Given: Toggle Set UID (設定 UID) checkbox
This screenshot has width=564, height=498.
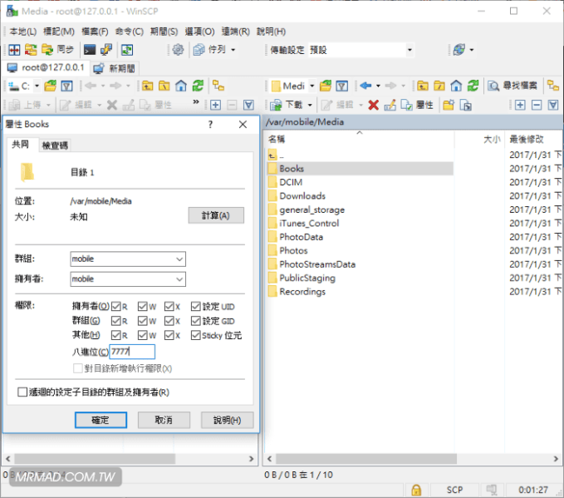Looking at the screenshot, I should pos(196,307).
